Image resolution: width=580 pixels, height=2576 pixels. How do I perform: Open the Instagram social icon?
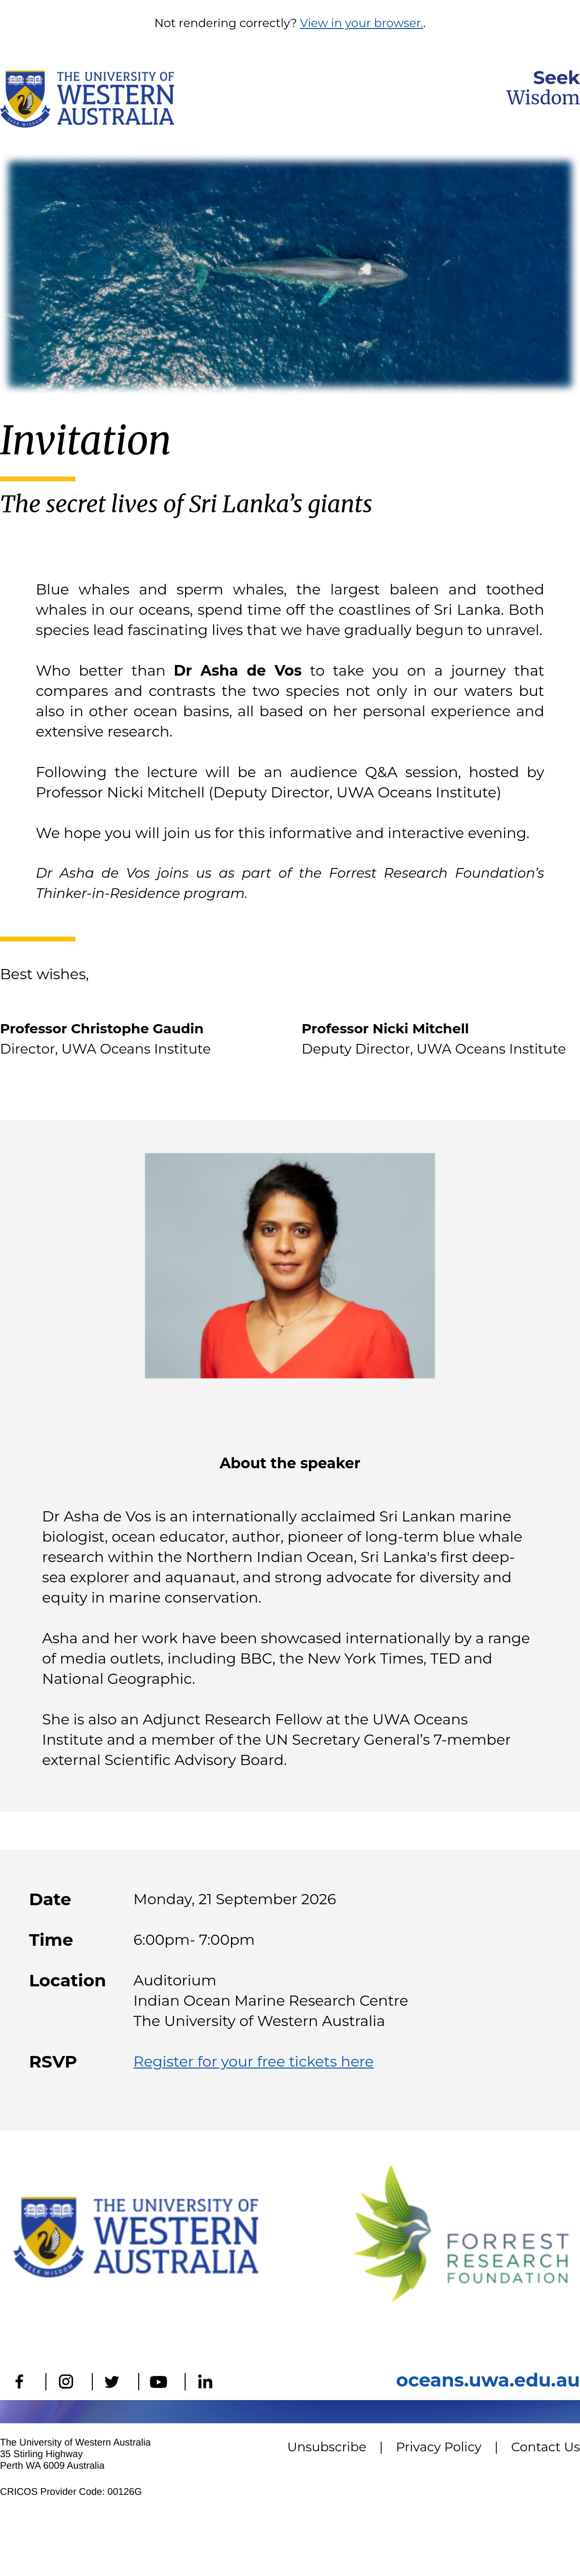pos(66,2381)
